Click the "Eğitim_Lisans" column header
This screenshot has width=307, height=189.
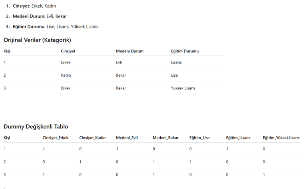click(x=238, y=138)
